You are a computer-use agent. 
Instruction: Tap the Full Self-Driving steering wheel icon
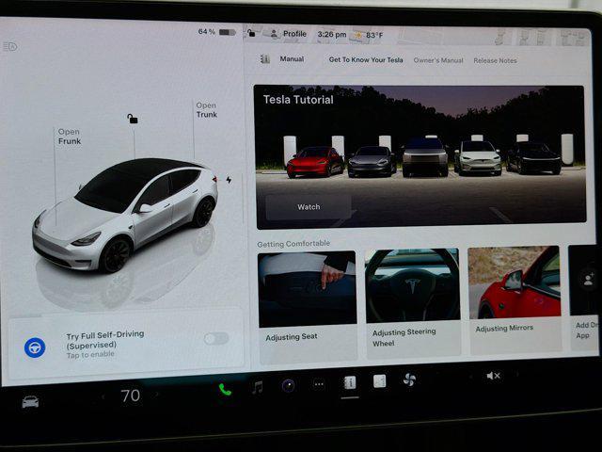35,347
